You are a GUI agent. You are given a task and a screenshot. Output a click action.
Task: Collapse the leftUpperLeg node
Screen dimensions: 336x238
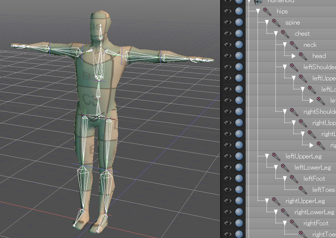[x=267, y=156]
